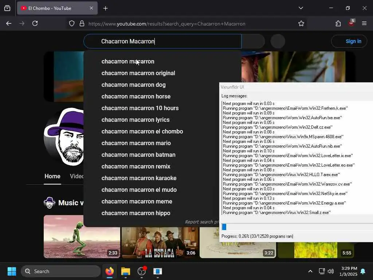Click log line for Frethem.k.exe
Screen dimensions: 373x280
tap(285, 108)
